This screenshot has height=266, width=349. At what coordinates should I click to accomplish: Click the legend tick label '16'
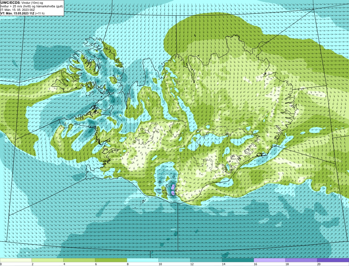[255, 264]
